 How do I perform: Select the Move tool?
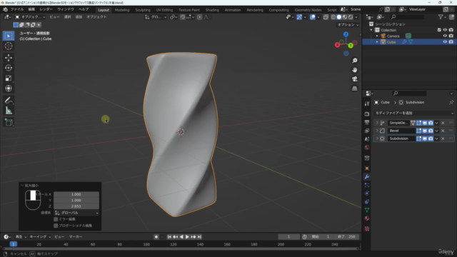click(9, 57)
